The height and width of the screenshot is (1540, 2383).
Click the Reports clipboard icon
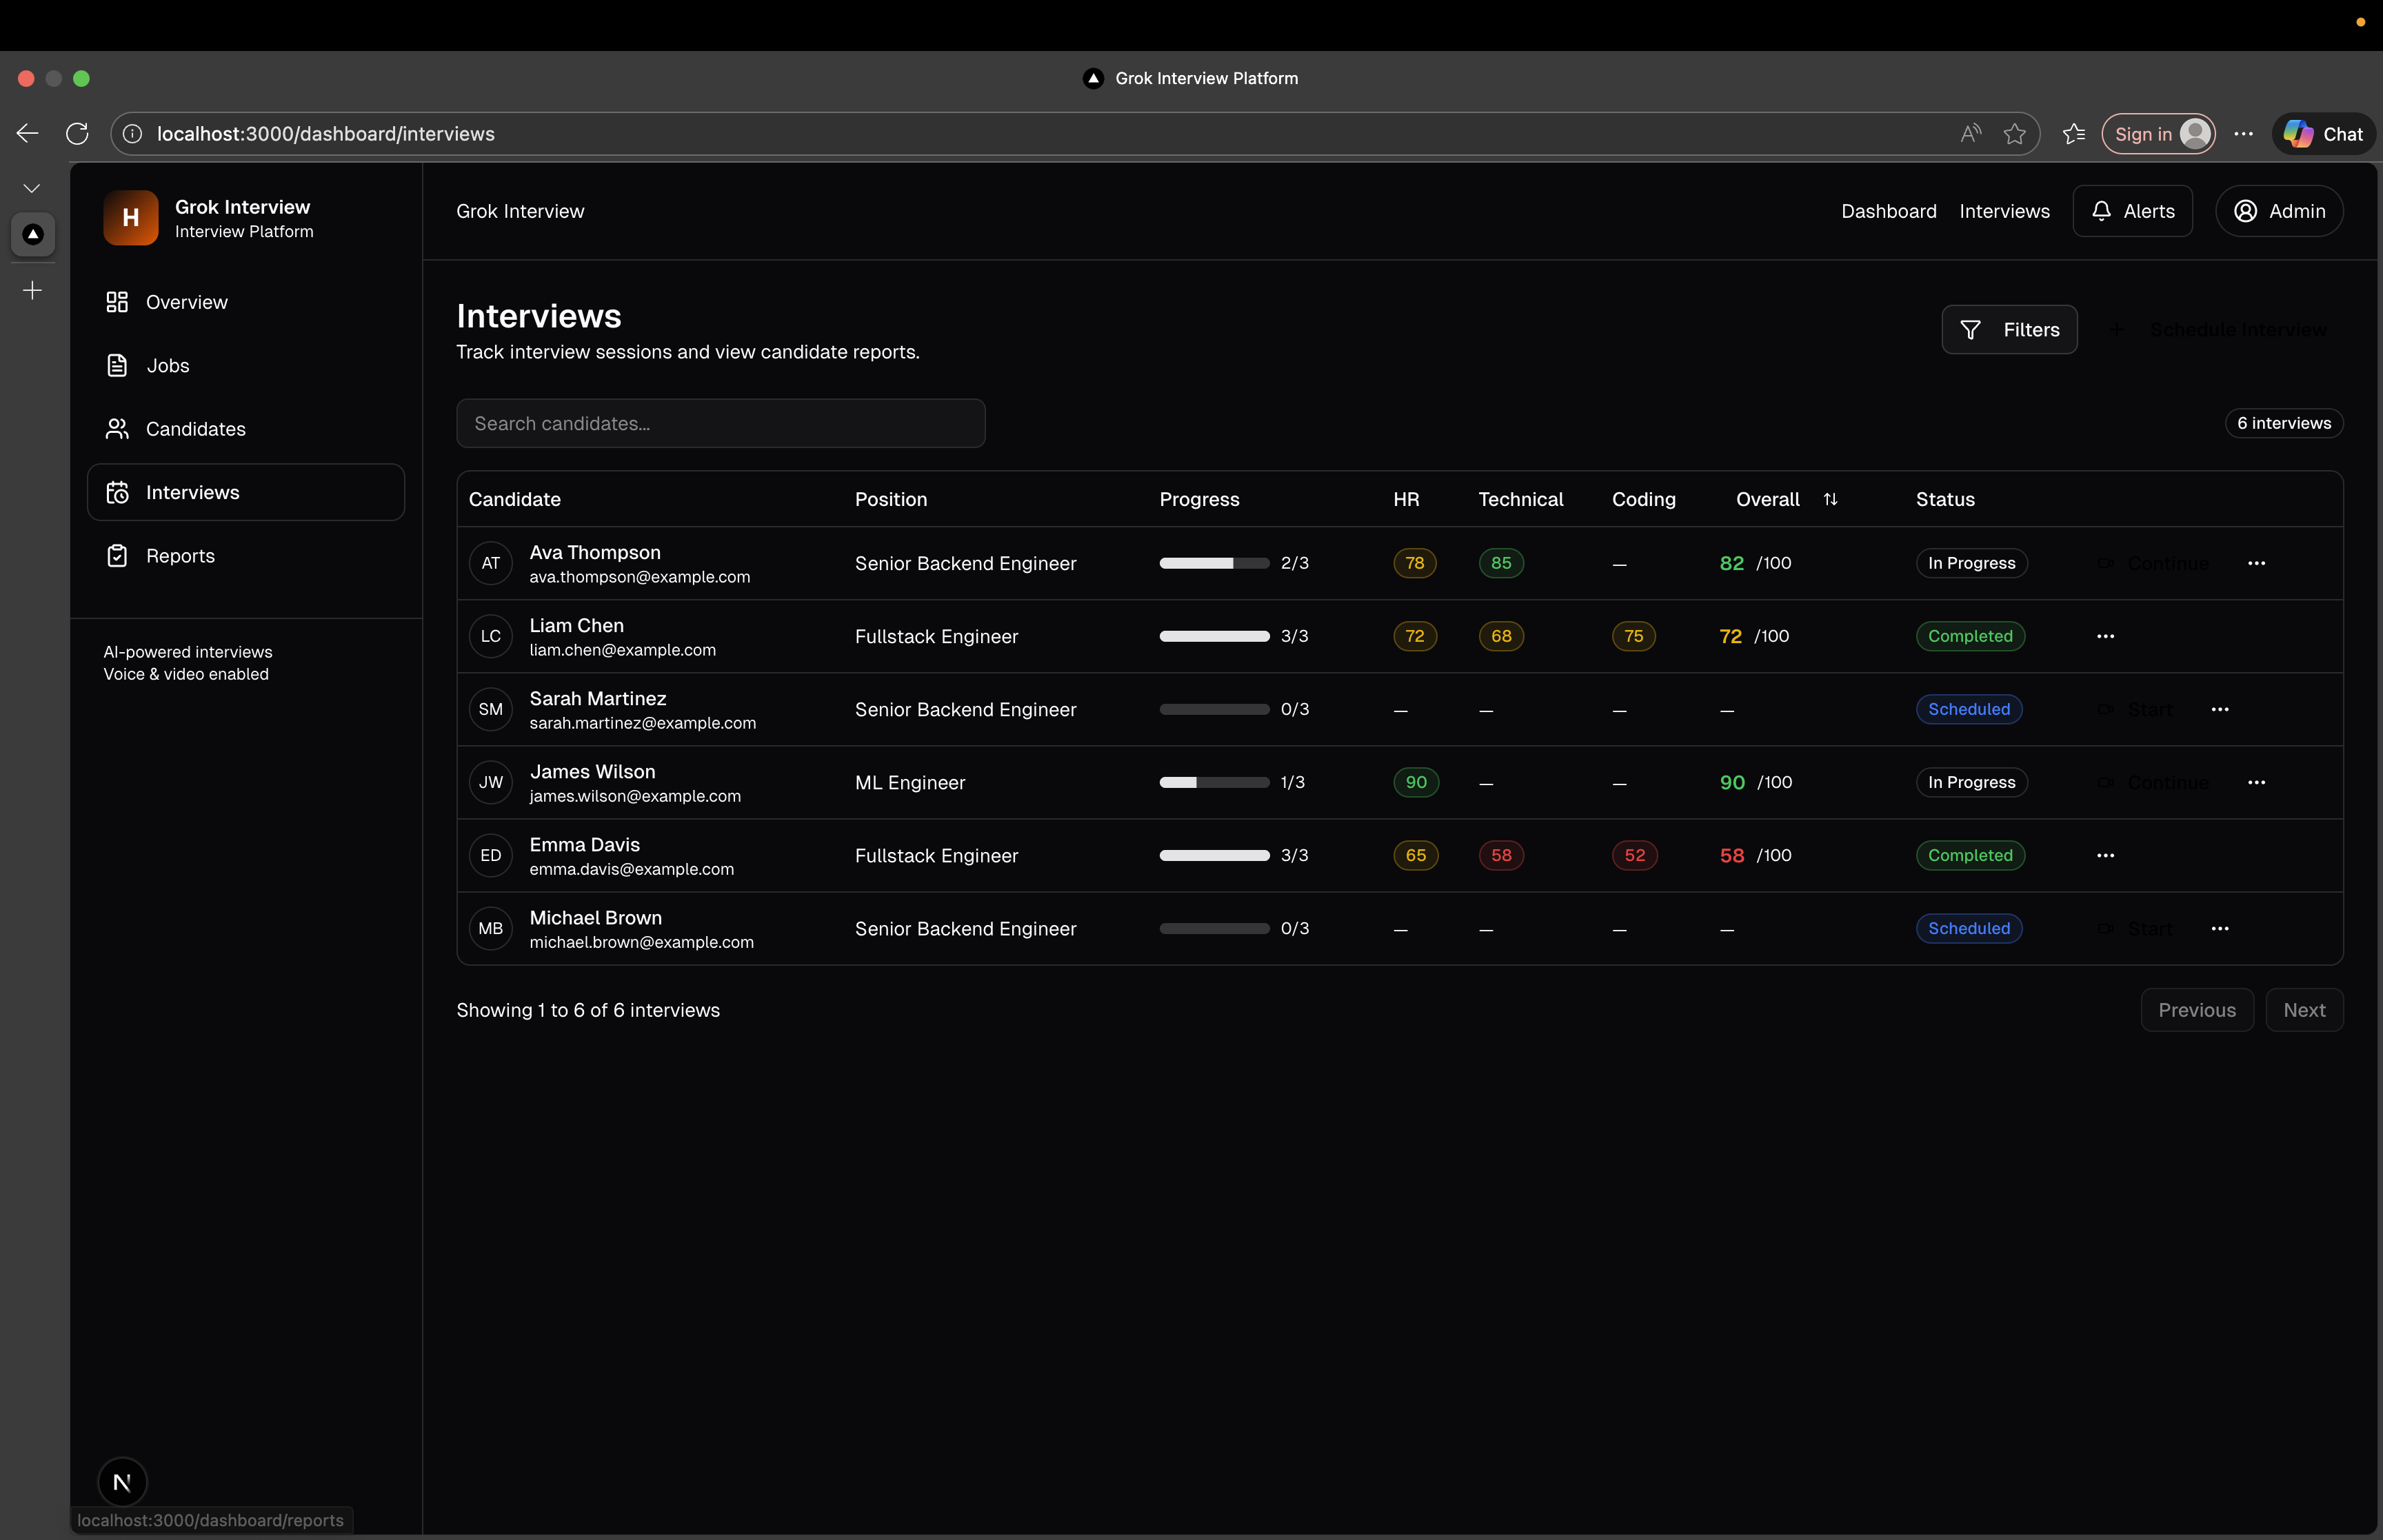(x=117, y=556)
